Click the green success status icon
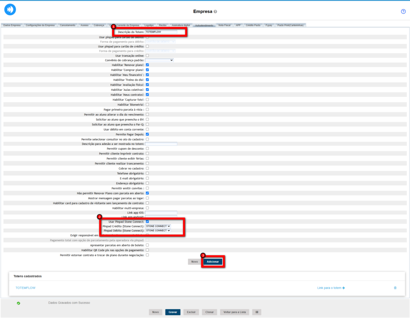Image resolution: width=410 pixels, height=318 pixels. click(x=18, y=303)
